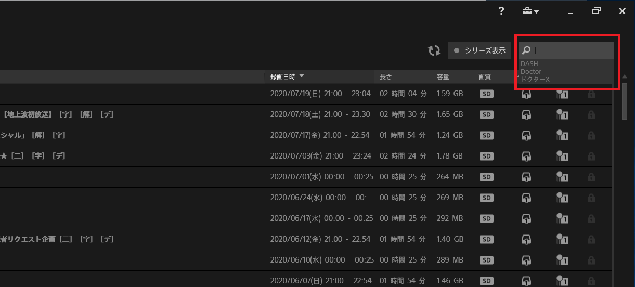Screen dimensions: 635x287
Task: Click inside the search text field
Action: coord(572,50)
